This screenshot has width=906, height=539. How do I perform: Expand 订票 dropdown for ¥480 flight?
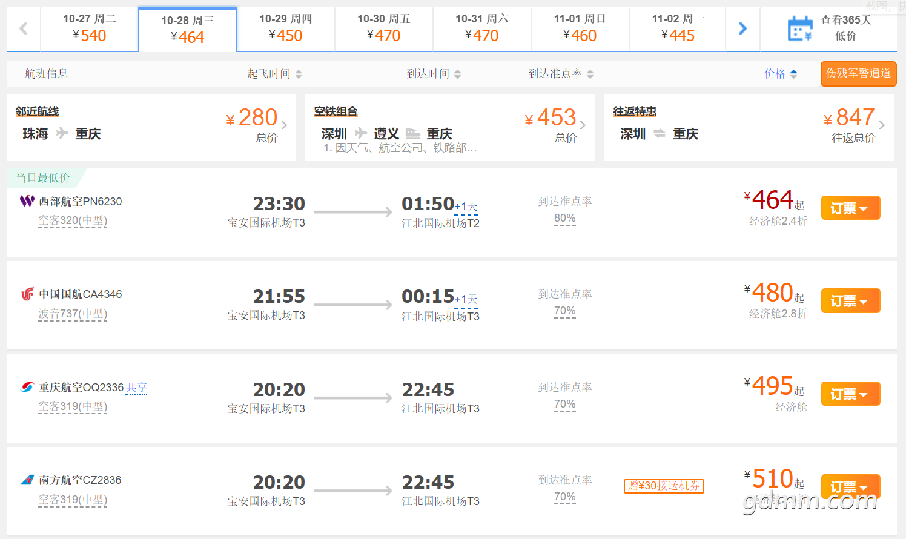tap(850, 301)
